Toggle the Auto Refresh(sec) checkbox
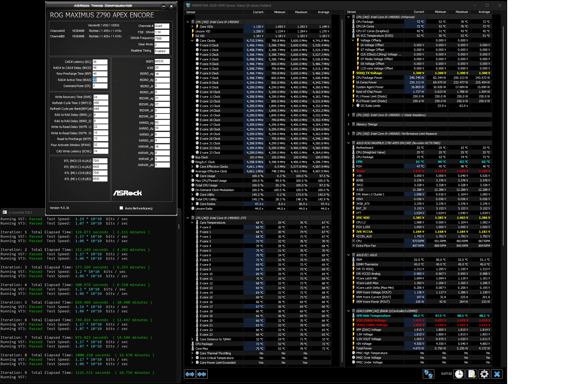 coord(121,208)
